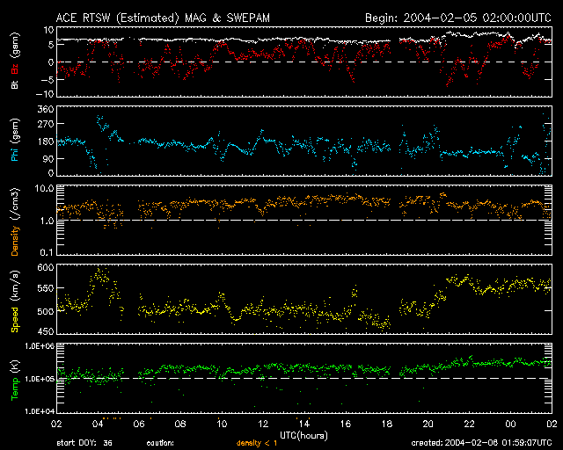Click tick value "550" on the Speed axis
The width and height of the screenshot is (563, 450).
pos(45,288)
